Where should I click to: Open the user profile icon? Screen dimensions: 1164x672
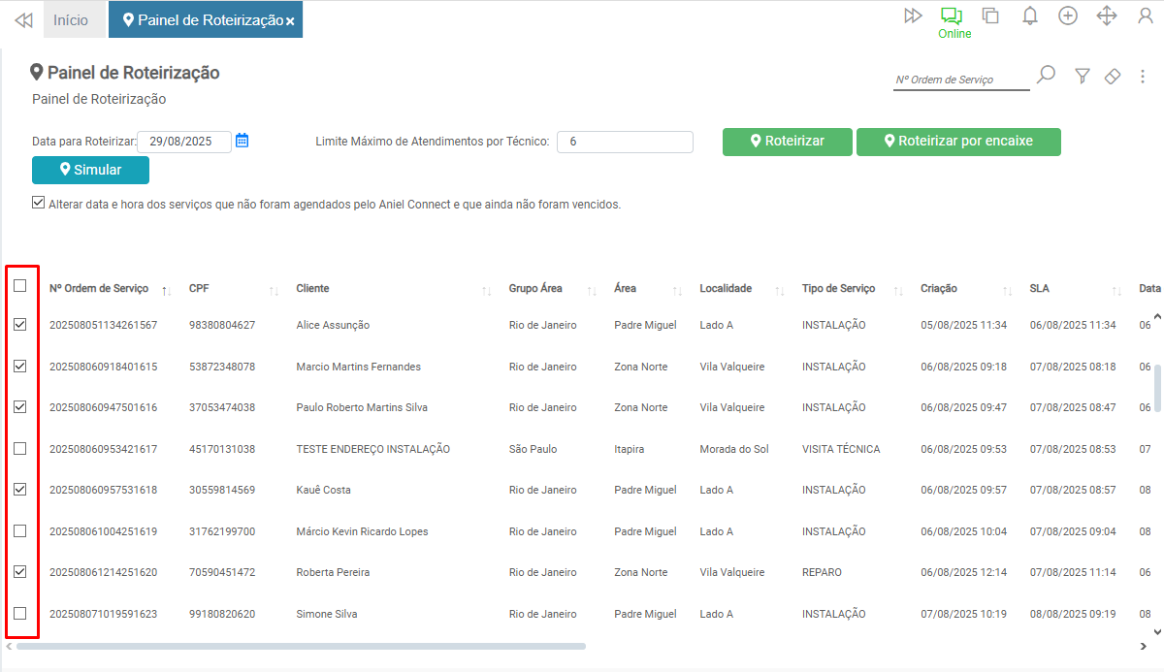tap(1144, 16)
